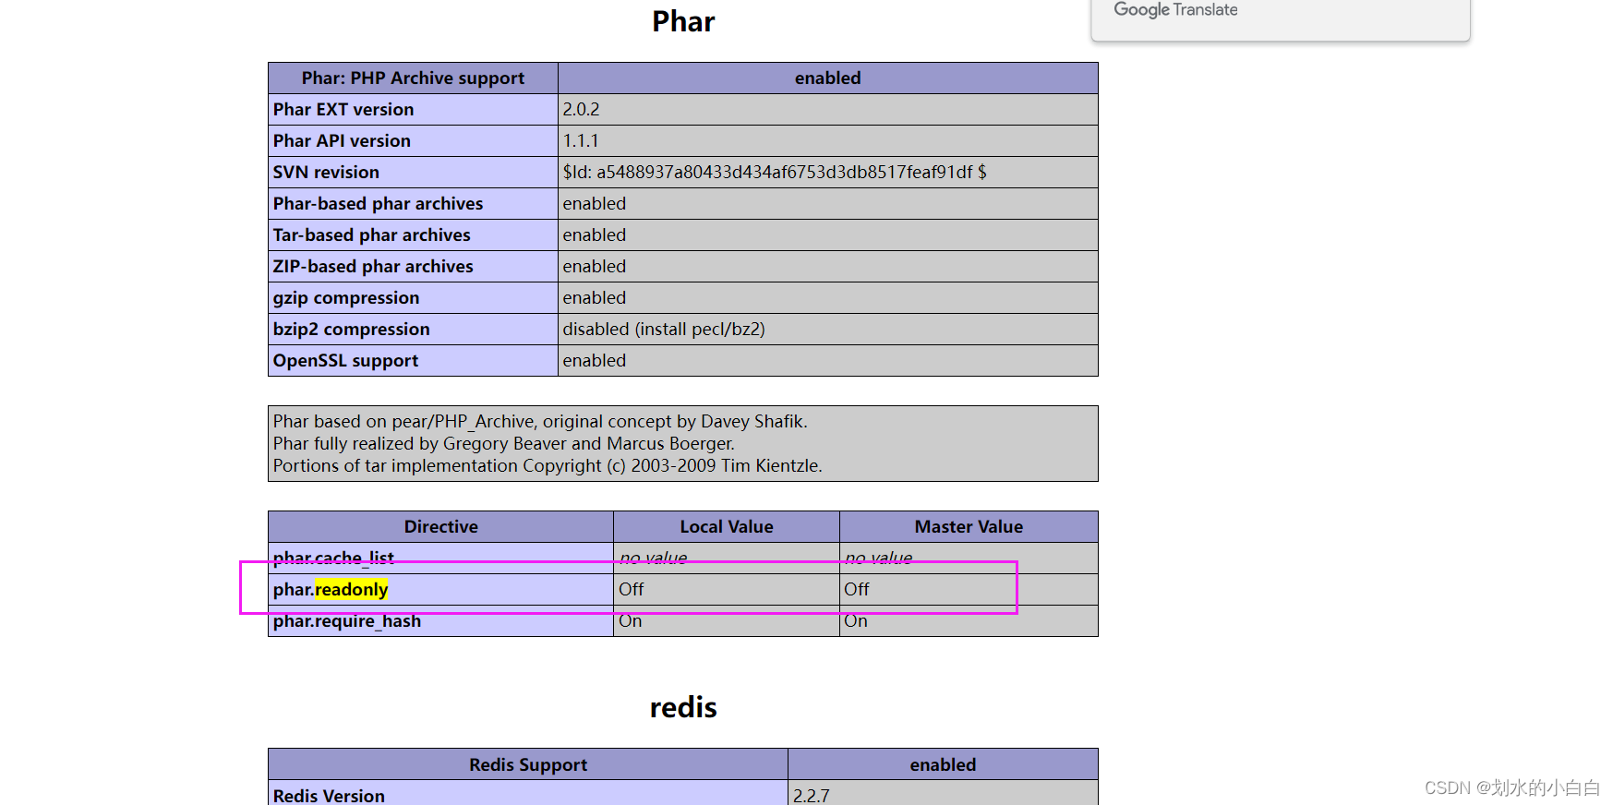Click phar.require_hash master value On
Viewport: 1613px width, 805px height.
pos(856,621)
